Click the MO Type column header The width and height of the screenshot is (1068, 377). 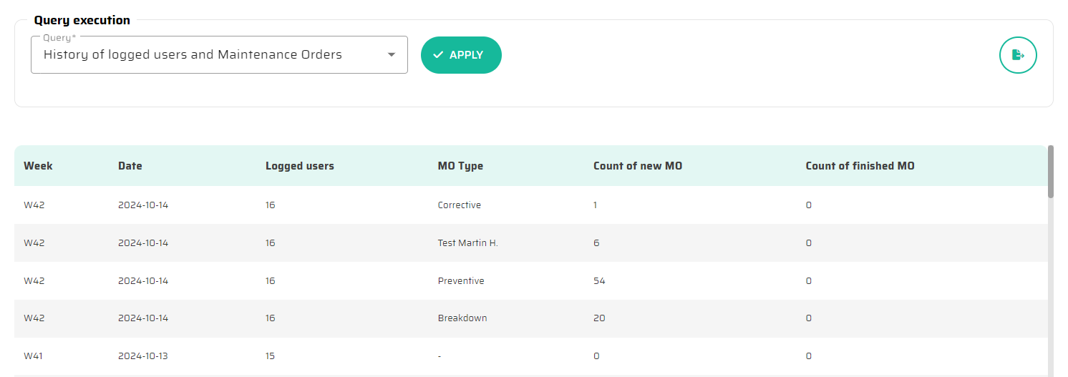click(460, 166)
